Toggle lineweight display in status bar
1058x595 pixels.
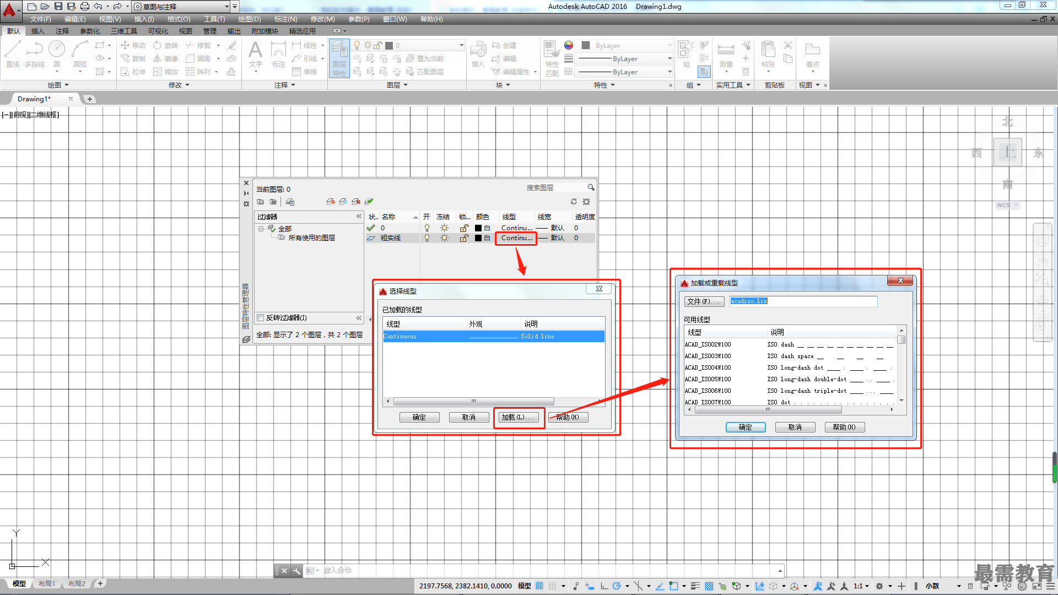[x=695, y=586]
